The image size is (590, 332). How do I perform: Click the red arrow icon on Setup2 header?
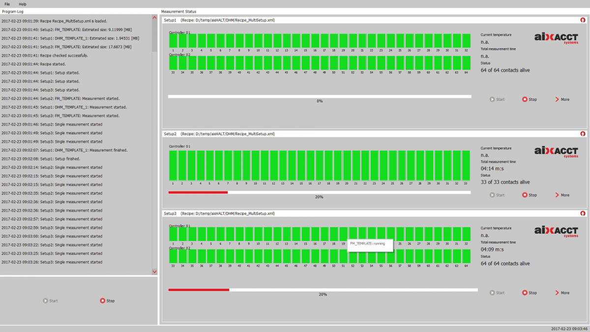point(583,133)
